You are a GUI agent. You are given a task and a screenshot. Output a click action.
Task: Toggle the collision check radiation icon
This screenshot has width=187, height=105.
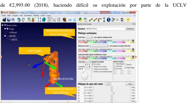65,19
